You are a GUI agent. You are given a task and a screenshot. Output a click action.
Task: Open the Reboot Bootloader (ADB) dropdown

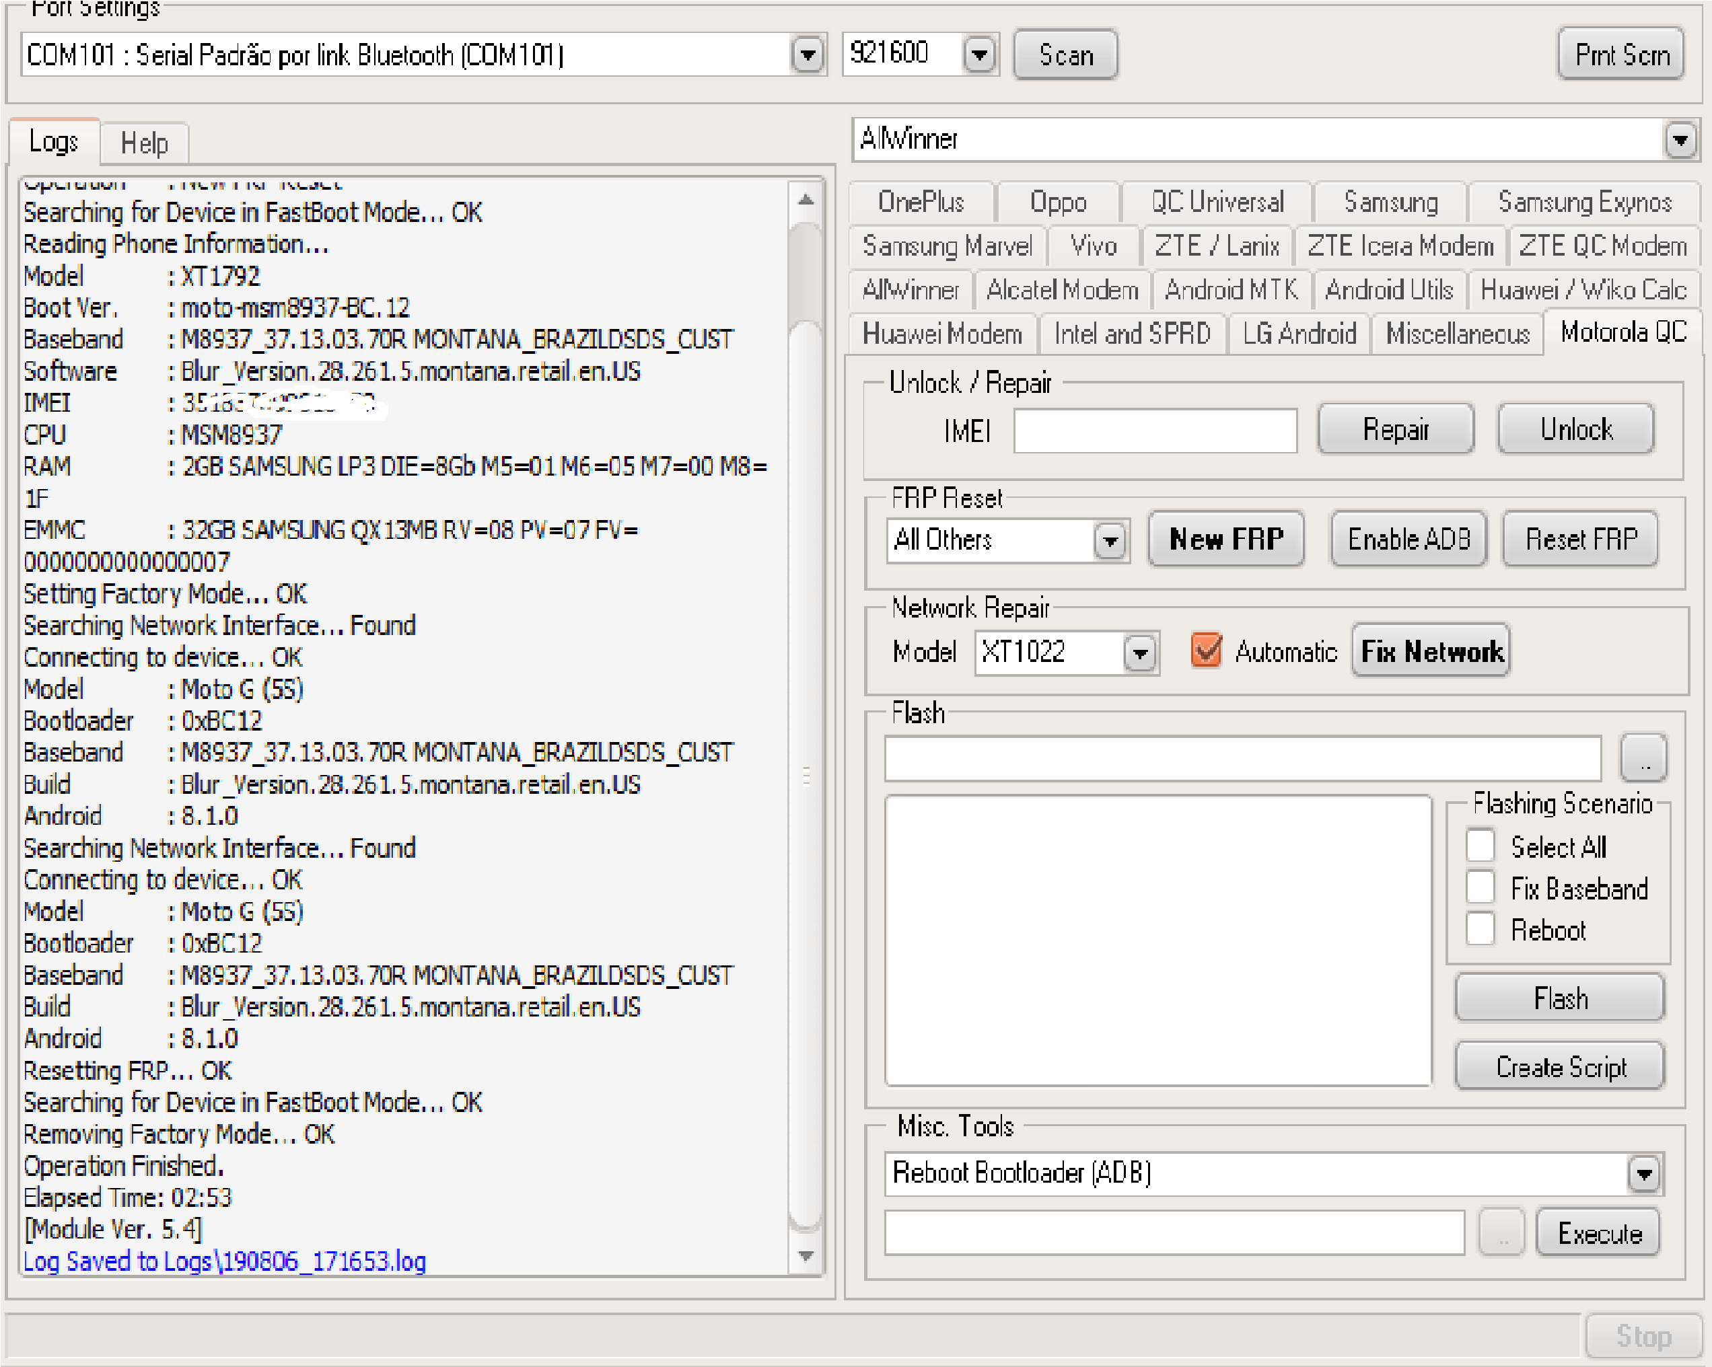(x=1644, y=1174)
